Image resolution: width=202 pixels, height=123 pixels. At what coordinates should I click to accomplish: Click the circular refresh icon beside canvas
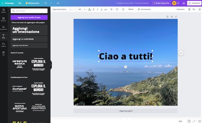point(181,53)
